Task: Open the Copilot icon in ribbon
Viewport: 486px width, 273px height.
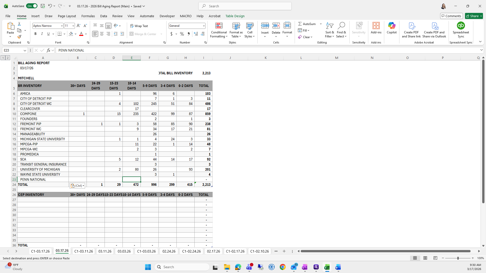Action: (x=392, y=26)
